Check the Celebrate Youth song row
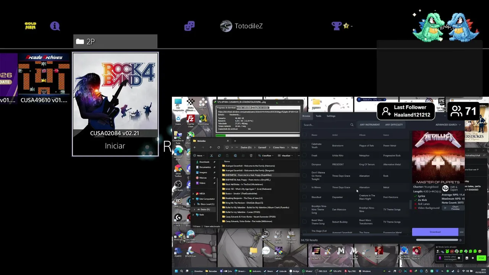Image resolution: width=489 pixels, height=275 pixels. 304,145
